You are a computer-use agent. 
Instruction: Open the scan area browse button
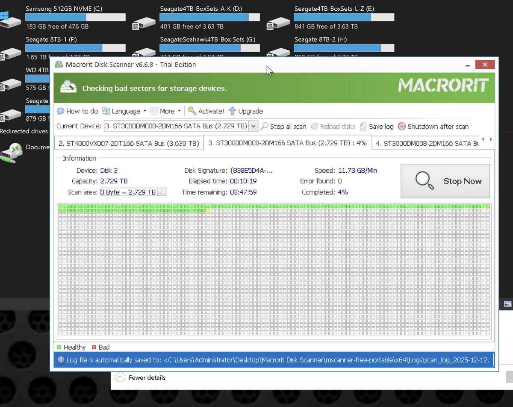click(x=161, y=192)
